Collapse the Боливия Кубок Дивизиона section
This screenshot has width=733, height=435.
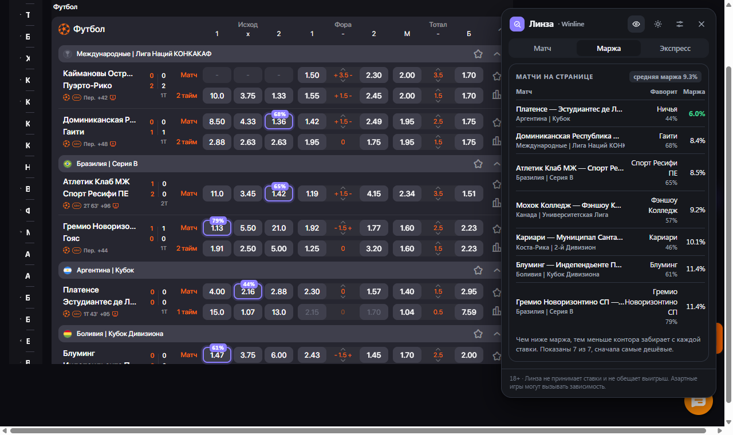[x=496, y=334]
